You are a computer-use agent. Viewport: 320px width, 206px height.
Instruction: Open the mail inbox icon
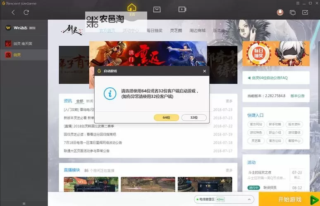(305, 12)
